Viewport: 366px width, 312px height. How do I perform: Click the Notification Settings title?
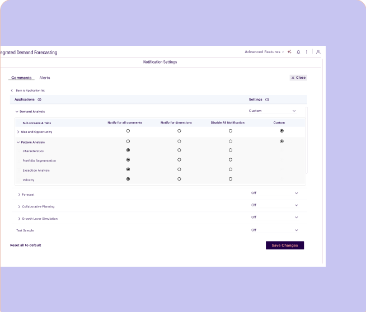160,62
